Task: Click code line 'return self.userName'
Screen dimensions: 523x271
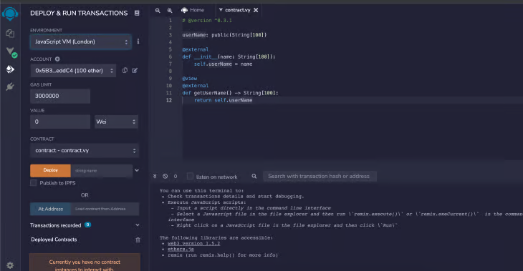Action: (x=223, y=100)
